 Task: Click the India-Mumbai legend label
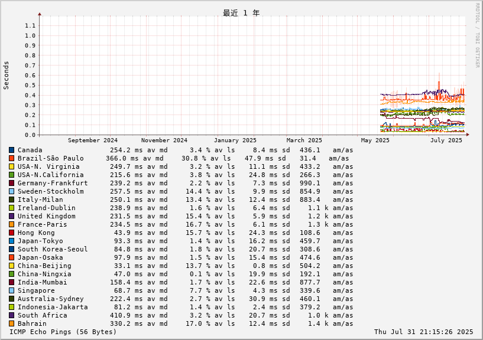click(x=42, y=283)
